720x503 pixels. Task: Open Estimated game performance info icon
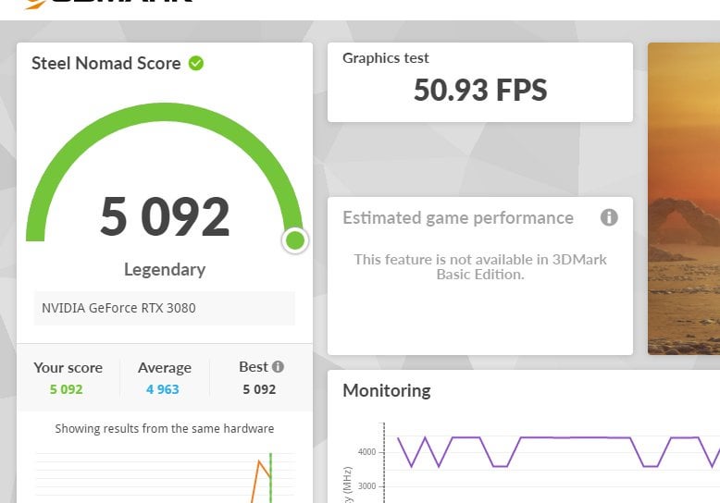pos(609,217)
